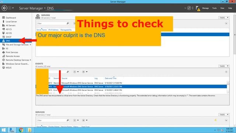This screenshot has width=236, height=133.
Task: Select Remote Access in sidebar
Action: coord(13,56)
